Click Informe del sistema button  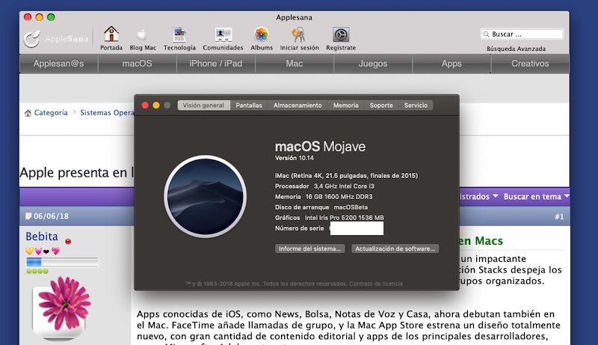click(310, 248)
